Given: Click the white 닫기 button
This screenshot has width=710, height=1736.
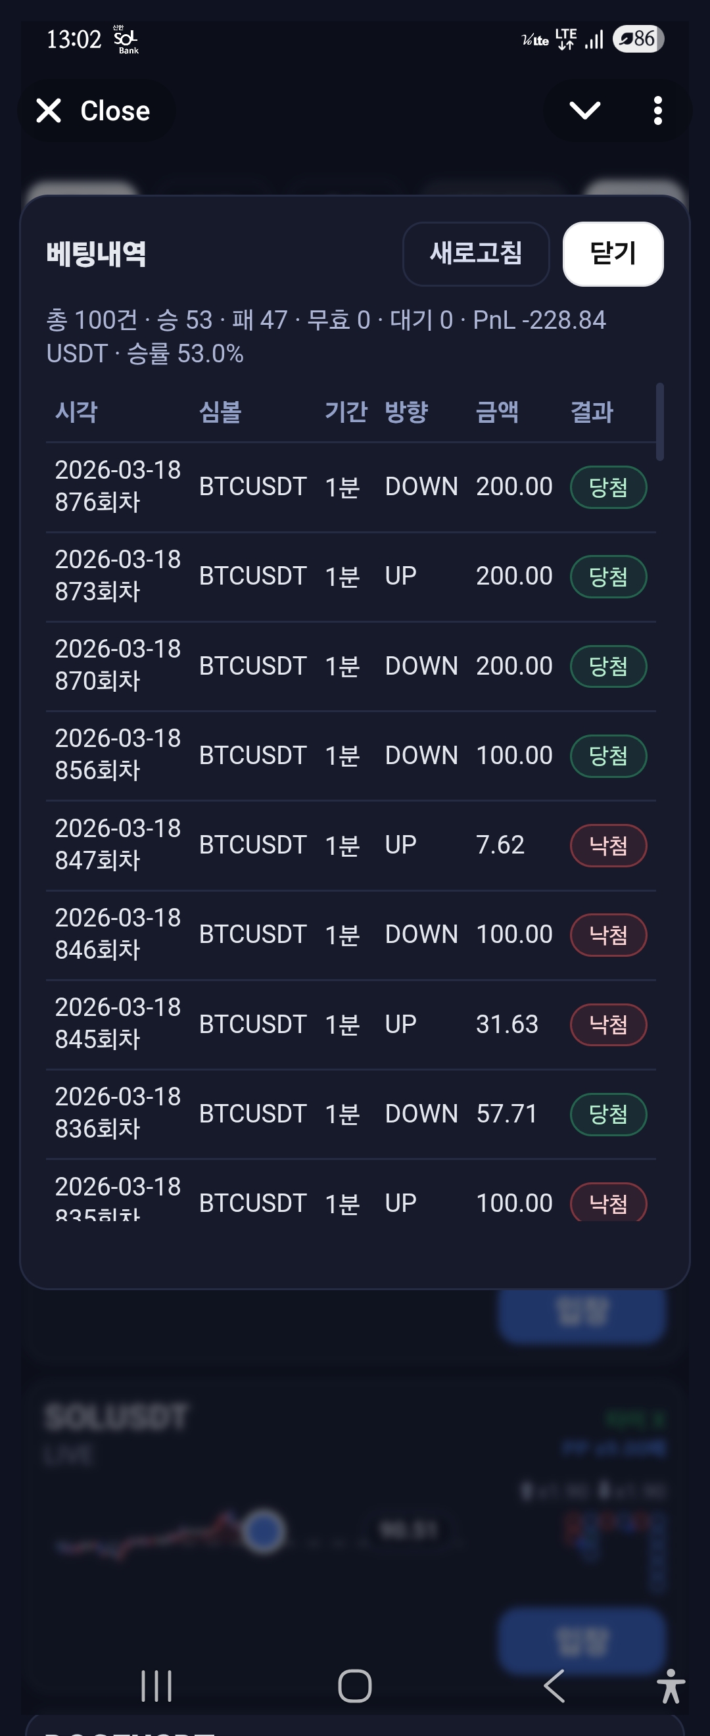Looking at the screenshot, I should coord(612,253).
